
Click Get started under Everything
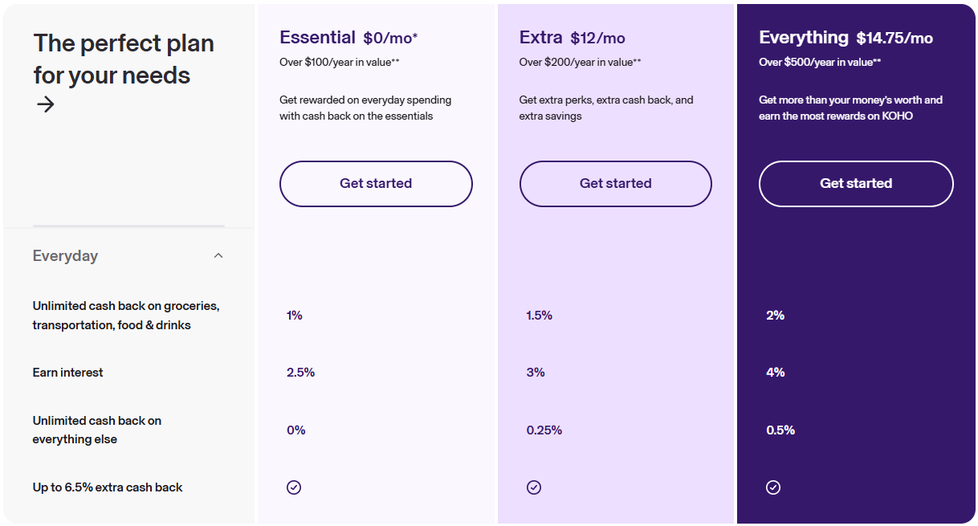pyautogui.click(x=855, y=183)
